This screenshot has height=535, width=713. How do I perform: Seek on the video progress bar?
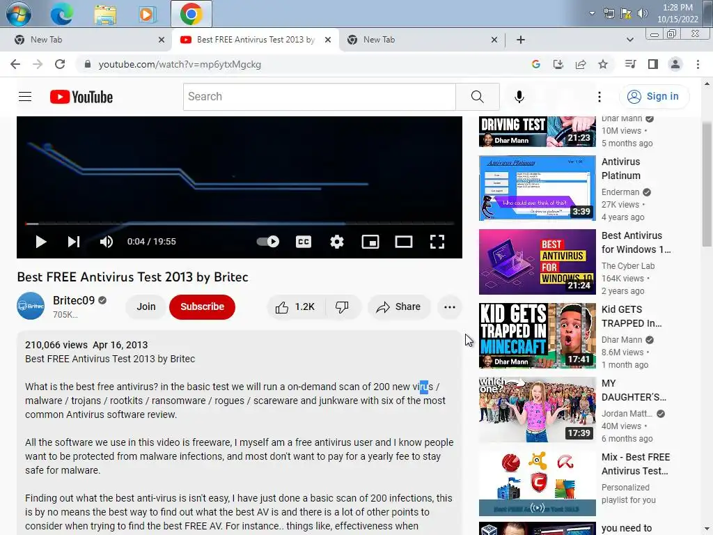pyautogui.click(x=240, y=224)
